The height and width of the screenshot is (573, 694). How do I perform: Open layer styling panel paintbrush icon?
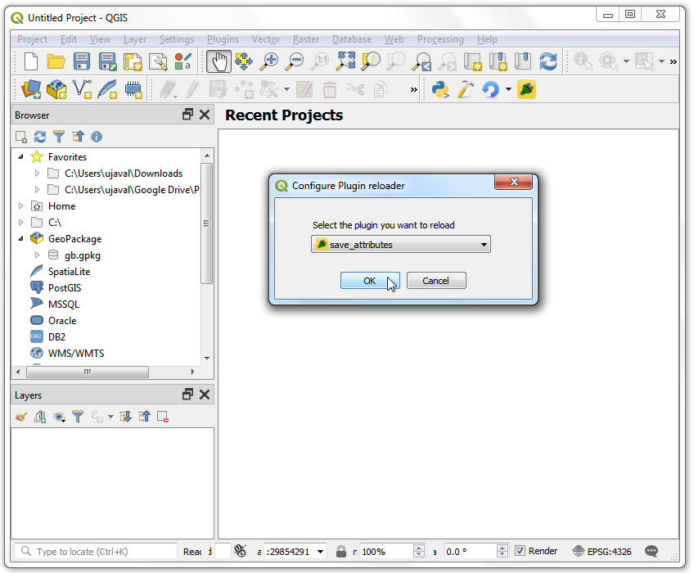point(21,417)
